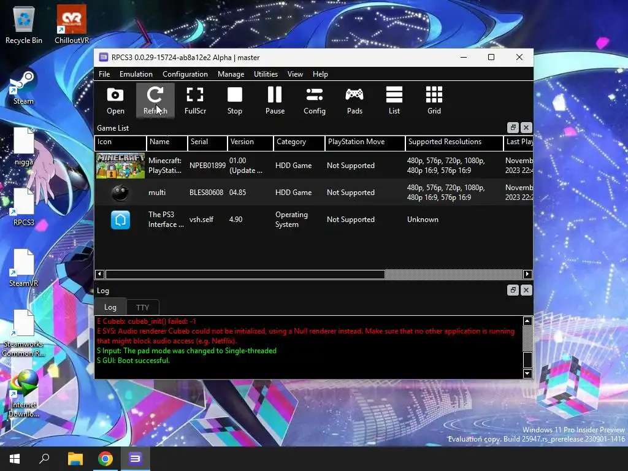Open the Recycle Bin desktop icon
The image size is (628, 471).
tap(24, 26)
